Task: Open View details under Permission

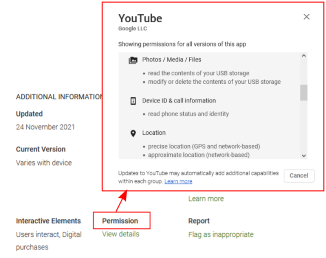Action: pos(121,234)
